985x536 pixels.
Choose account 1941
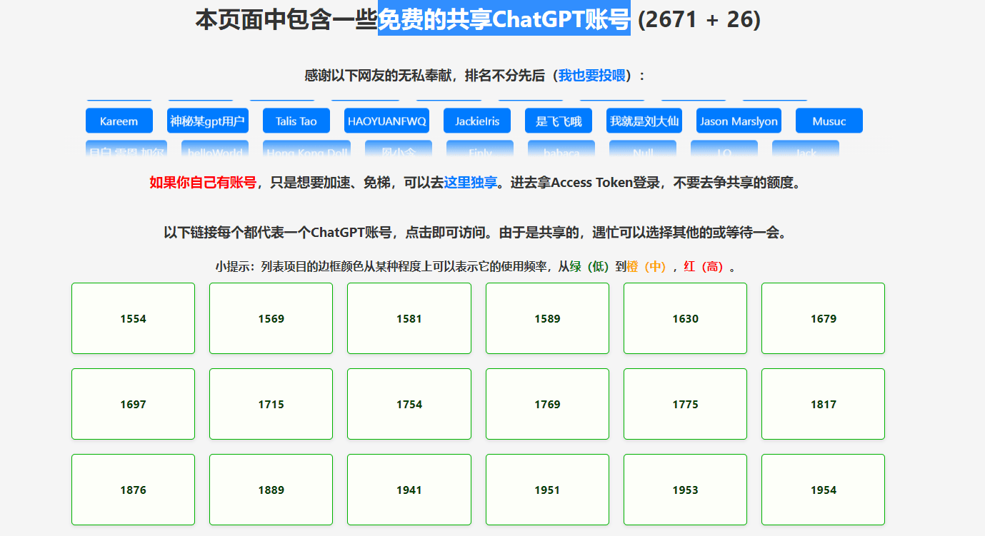point(409,490)
